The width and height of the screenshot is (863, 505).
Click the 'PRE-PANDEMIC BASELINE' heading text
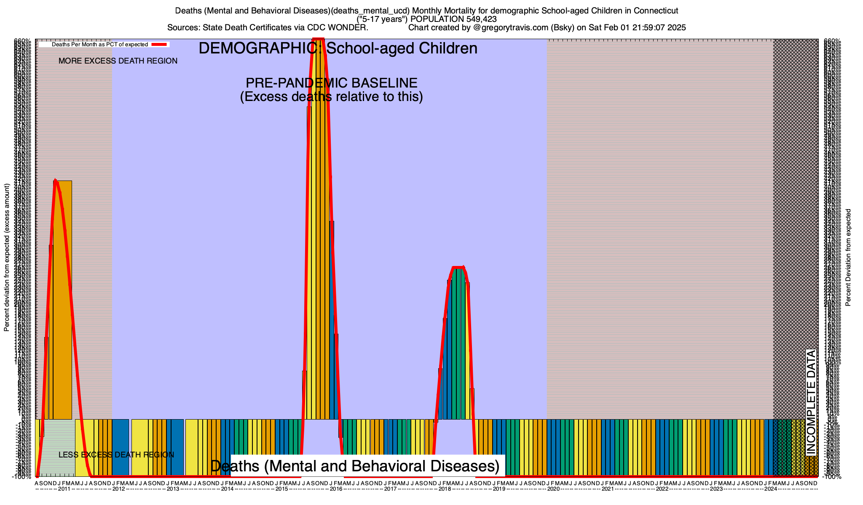point(332,83)
